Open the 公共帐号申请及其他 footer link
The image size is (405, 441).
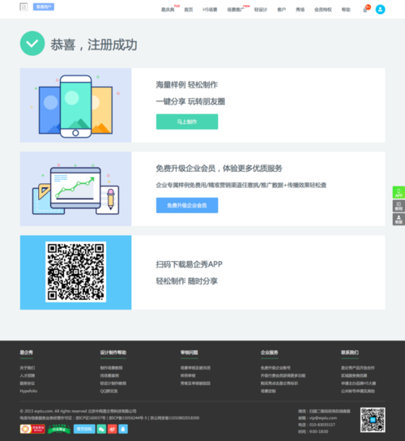pos(358,391)
